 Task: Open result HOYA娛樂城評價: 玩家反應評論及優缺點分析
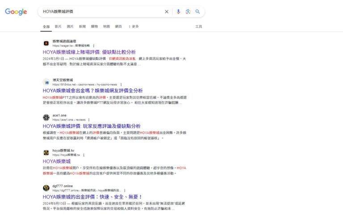[92, 126]
